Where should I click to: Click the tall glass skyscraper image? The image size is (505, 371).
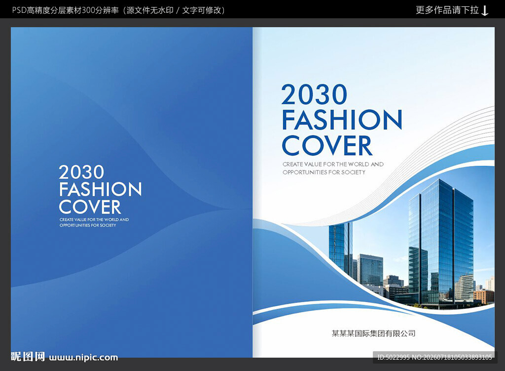(441, 242)
